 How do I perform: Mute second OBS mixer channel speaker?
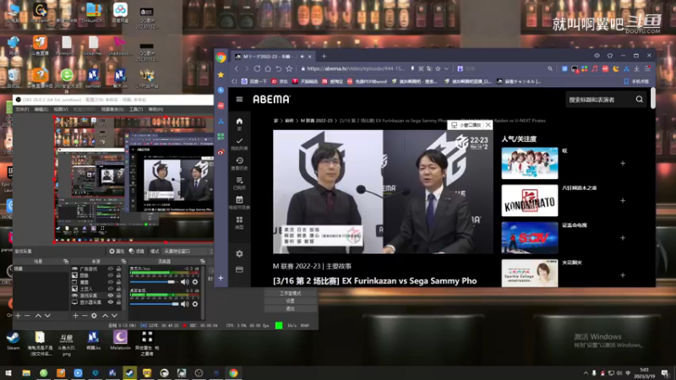pos(185,304)
